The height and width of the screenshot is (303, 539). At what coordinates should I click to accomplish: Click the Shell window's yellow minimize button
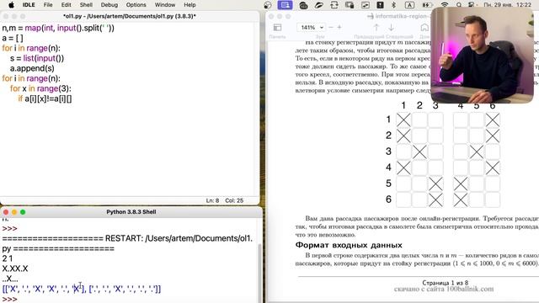click(x=14, y=212)
